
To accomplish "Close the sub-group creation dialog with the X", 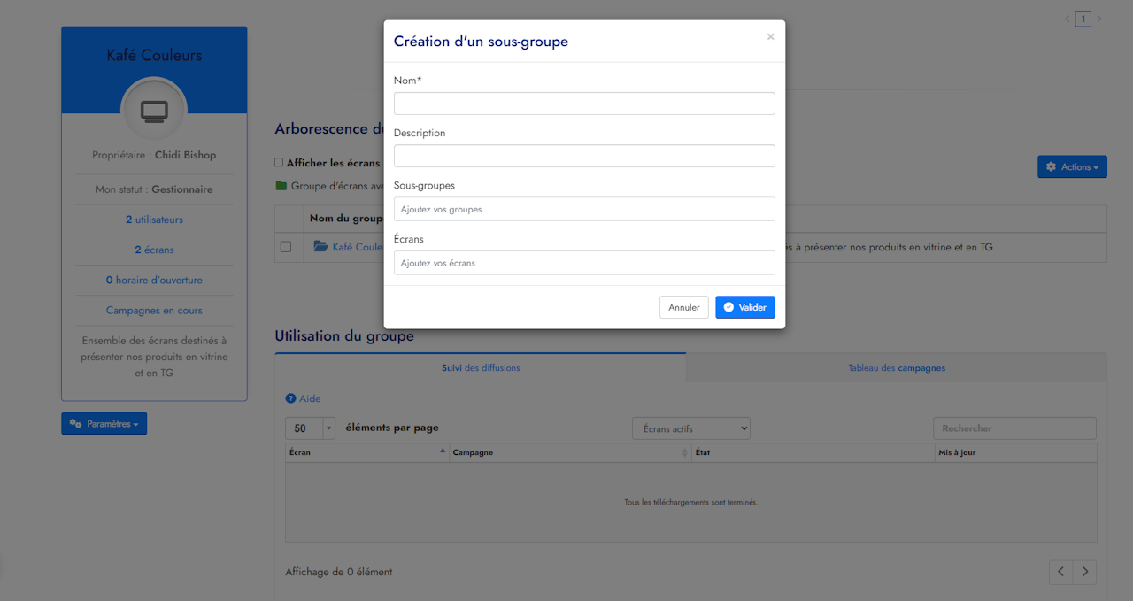I will (770, 37).
